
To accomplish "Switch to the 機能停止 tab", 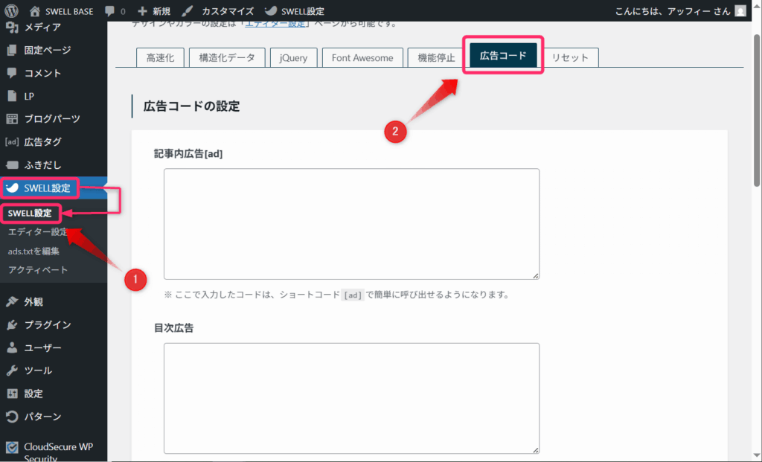I will coord(436,57).
